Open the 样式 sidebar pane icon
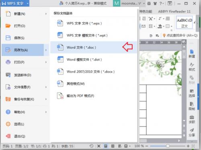Viewport: 201px width, 150px height. (192, 67)
